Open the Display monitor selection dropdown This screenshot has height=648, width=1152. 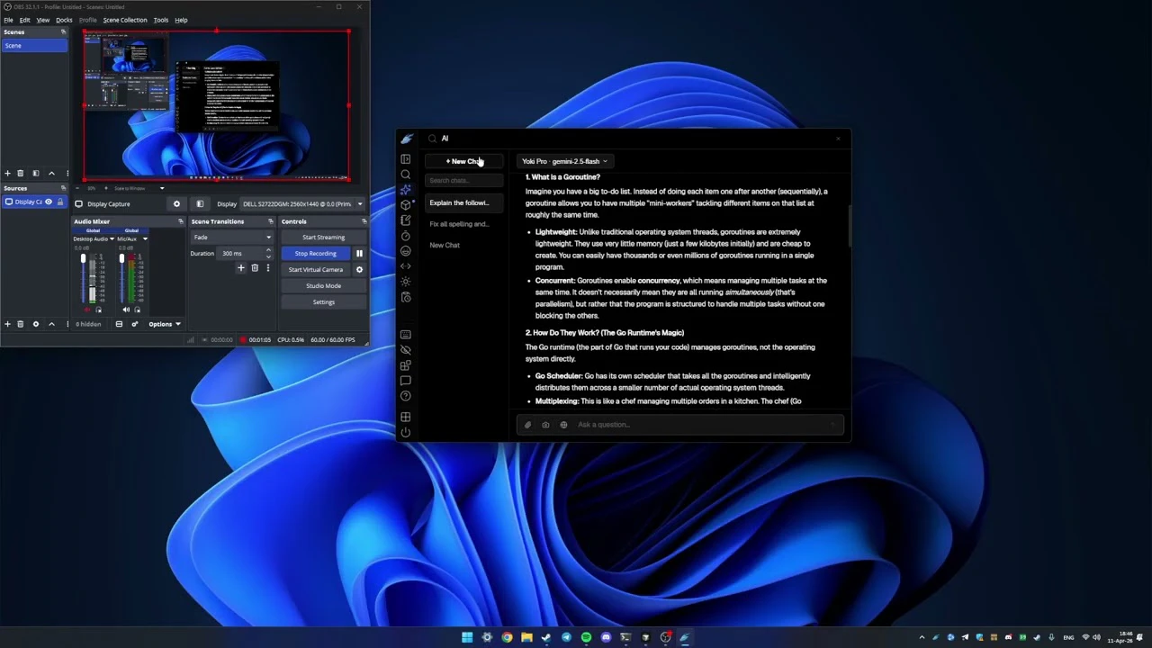(x=301, y=204)
